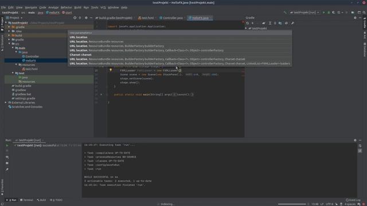Collapse all in Gradle tool window
The height and width of the screenshot is (206, 367).
[275, 23]
